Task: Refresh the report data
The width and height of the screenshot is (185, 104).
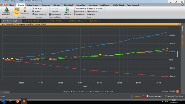Action: tap(91, 14)
